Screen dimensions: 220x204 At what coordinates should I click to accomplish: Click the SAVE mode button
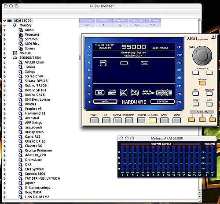pyautogui.click(x=164, y=121)
